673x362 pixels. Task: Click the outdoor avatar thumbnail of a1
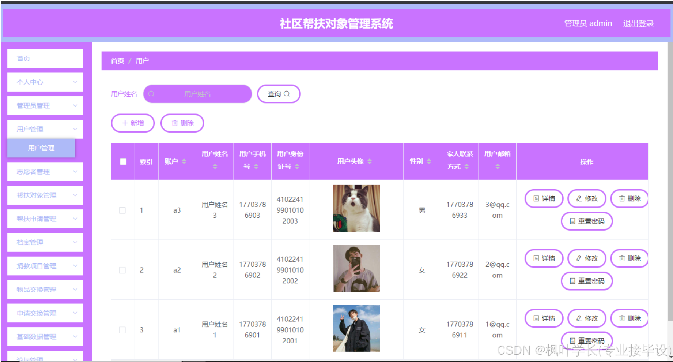click(356, 328)
